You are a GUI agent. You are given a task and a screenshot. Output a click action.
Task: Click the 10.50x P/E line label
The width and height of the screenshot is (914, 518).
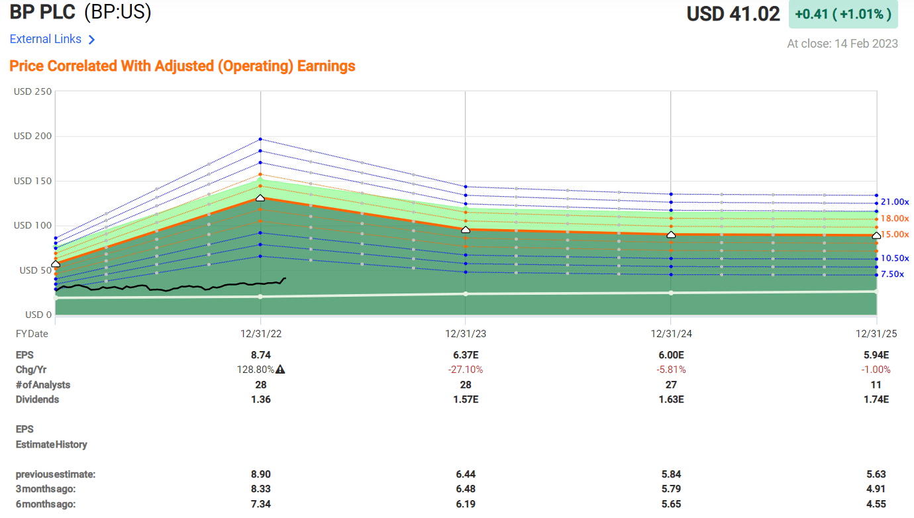895,258
